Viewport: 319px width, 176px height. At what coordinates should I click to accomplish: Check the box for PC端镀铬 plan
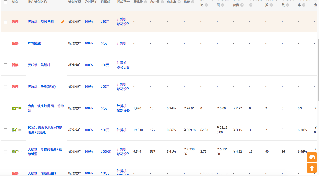point(5,44)
